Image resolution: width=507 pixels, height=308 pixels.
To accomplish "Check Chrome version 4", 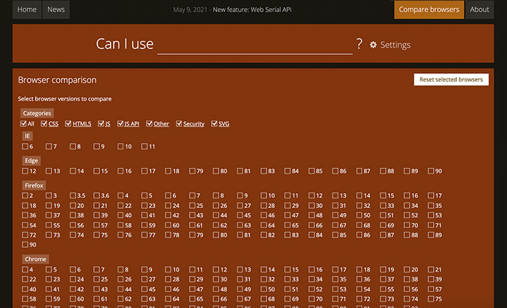I will coord(25,269).
